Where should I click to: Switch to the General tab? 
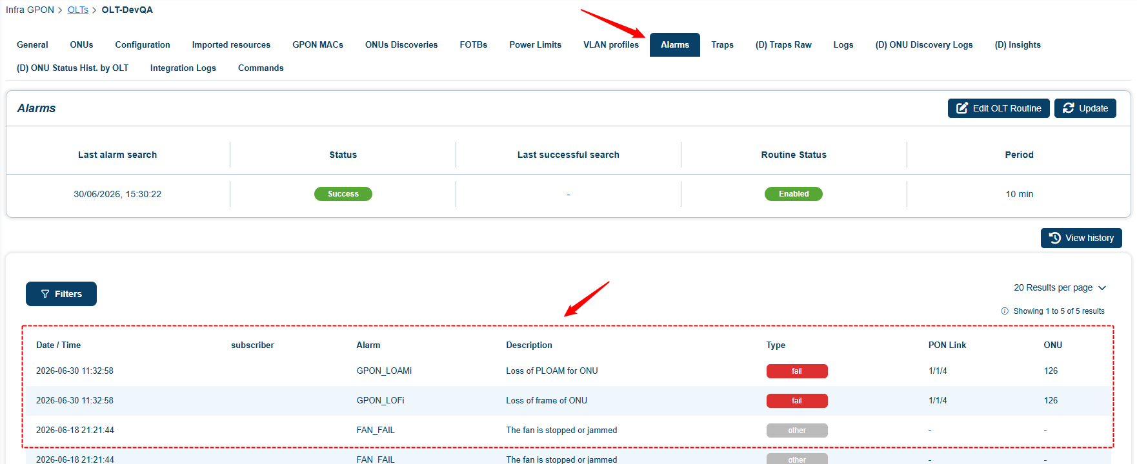(32, 44)
